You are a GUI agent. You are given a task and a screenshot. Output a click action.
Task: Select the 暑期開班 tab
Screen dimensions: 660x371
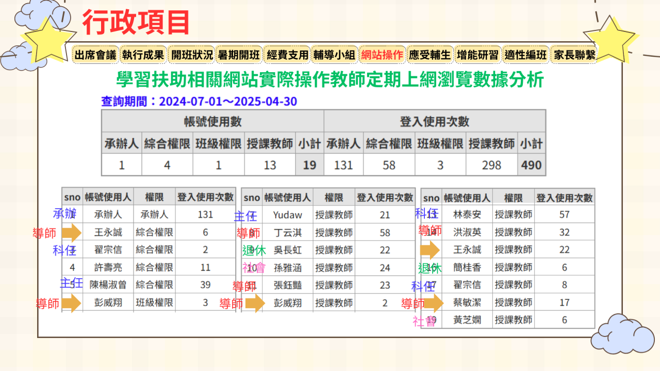[x=239, y=55]
